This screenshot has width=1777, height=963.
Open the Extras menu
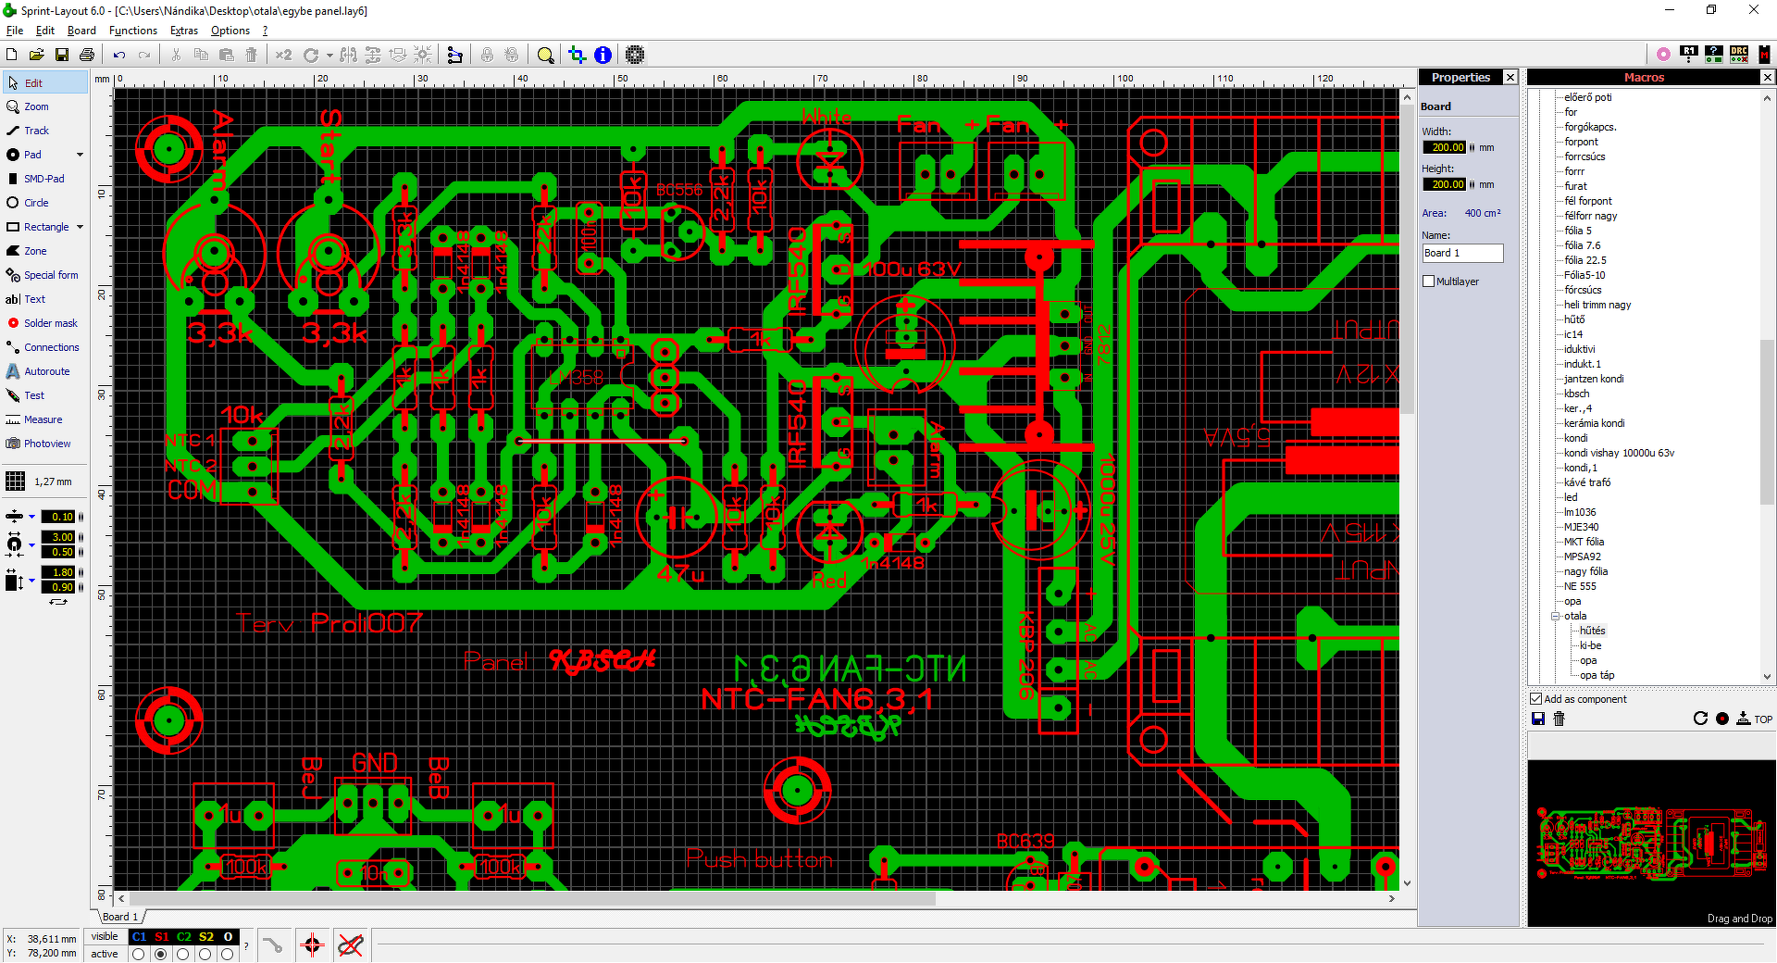click(184, 31)
